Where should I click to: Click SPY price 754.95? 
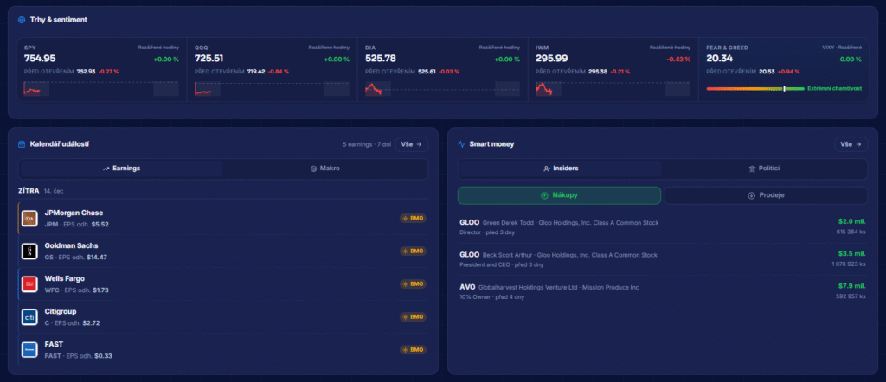[x=40, y=58]
